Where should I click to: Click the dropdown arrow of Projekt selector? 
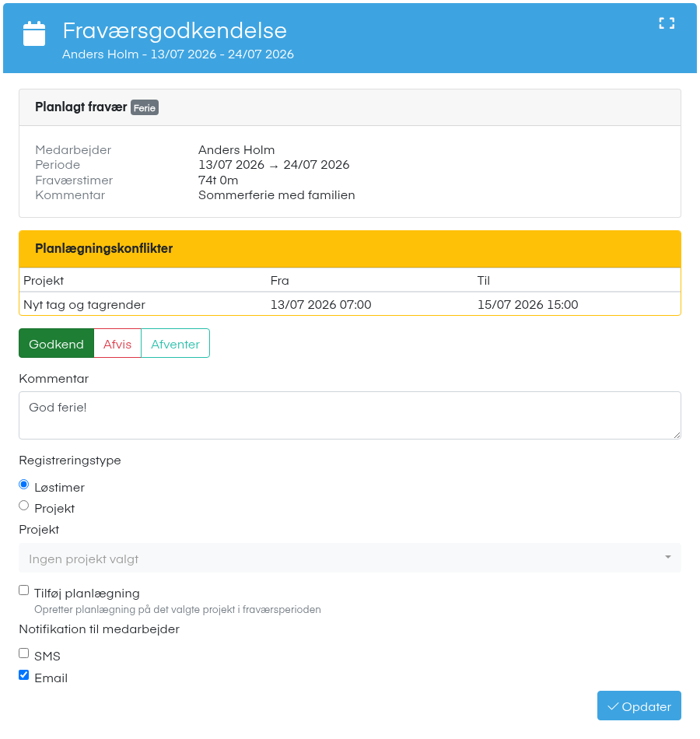667,558
